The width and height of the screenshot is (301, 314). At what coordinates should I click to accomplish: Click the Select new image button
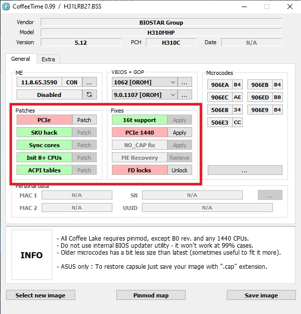(x=41, y=295)
